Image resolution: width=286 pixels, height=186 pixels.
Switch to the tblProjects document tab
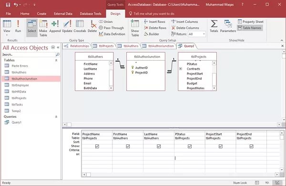coord(103,46)
